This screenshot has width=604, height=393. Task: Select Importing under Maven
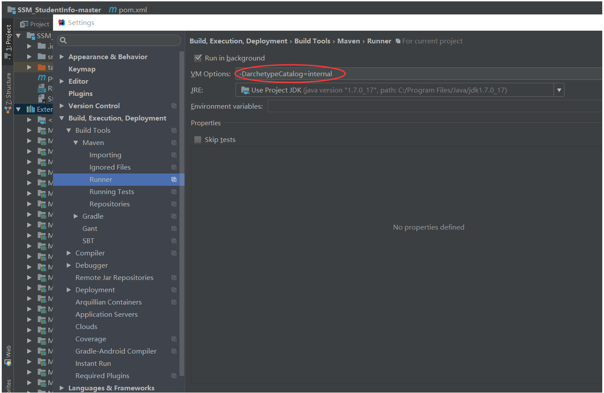point(105,155)
